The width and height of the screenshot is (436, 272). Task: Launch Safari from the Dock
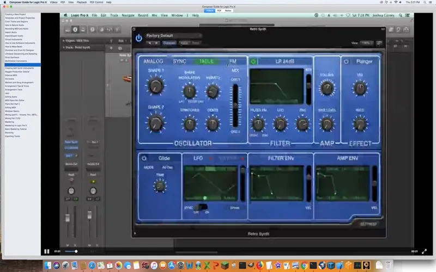[x=92, y=265]
